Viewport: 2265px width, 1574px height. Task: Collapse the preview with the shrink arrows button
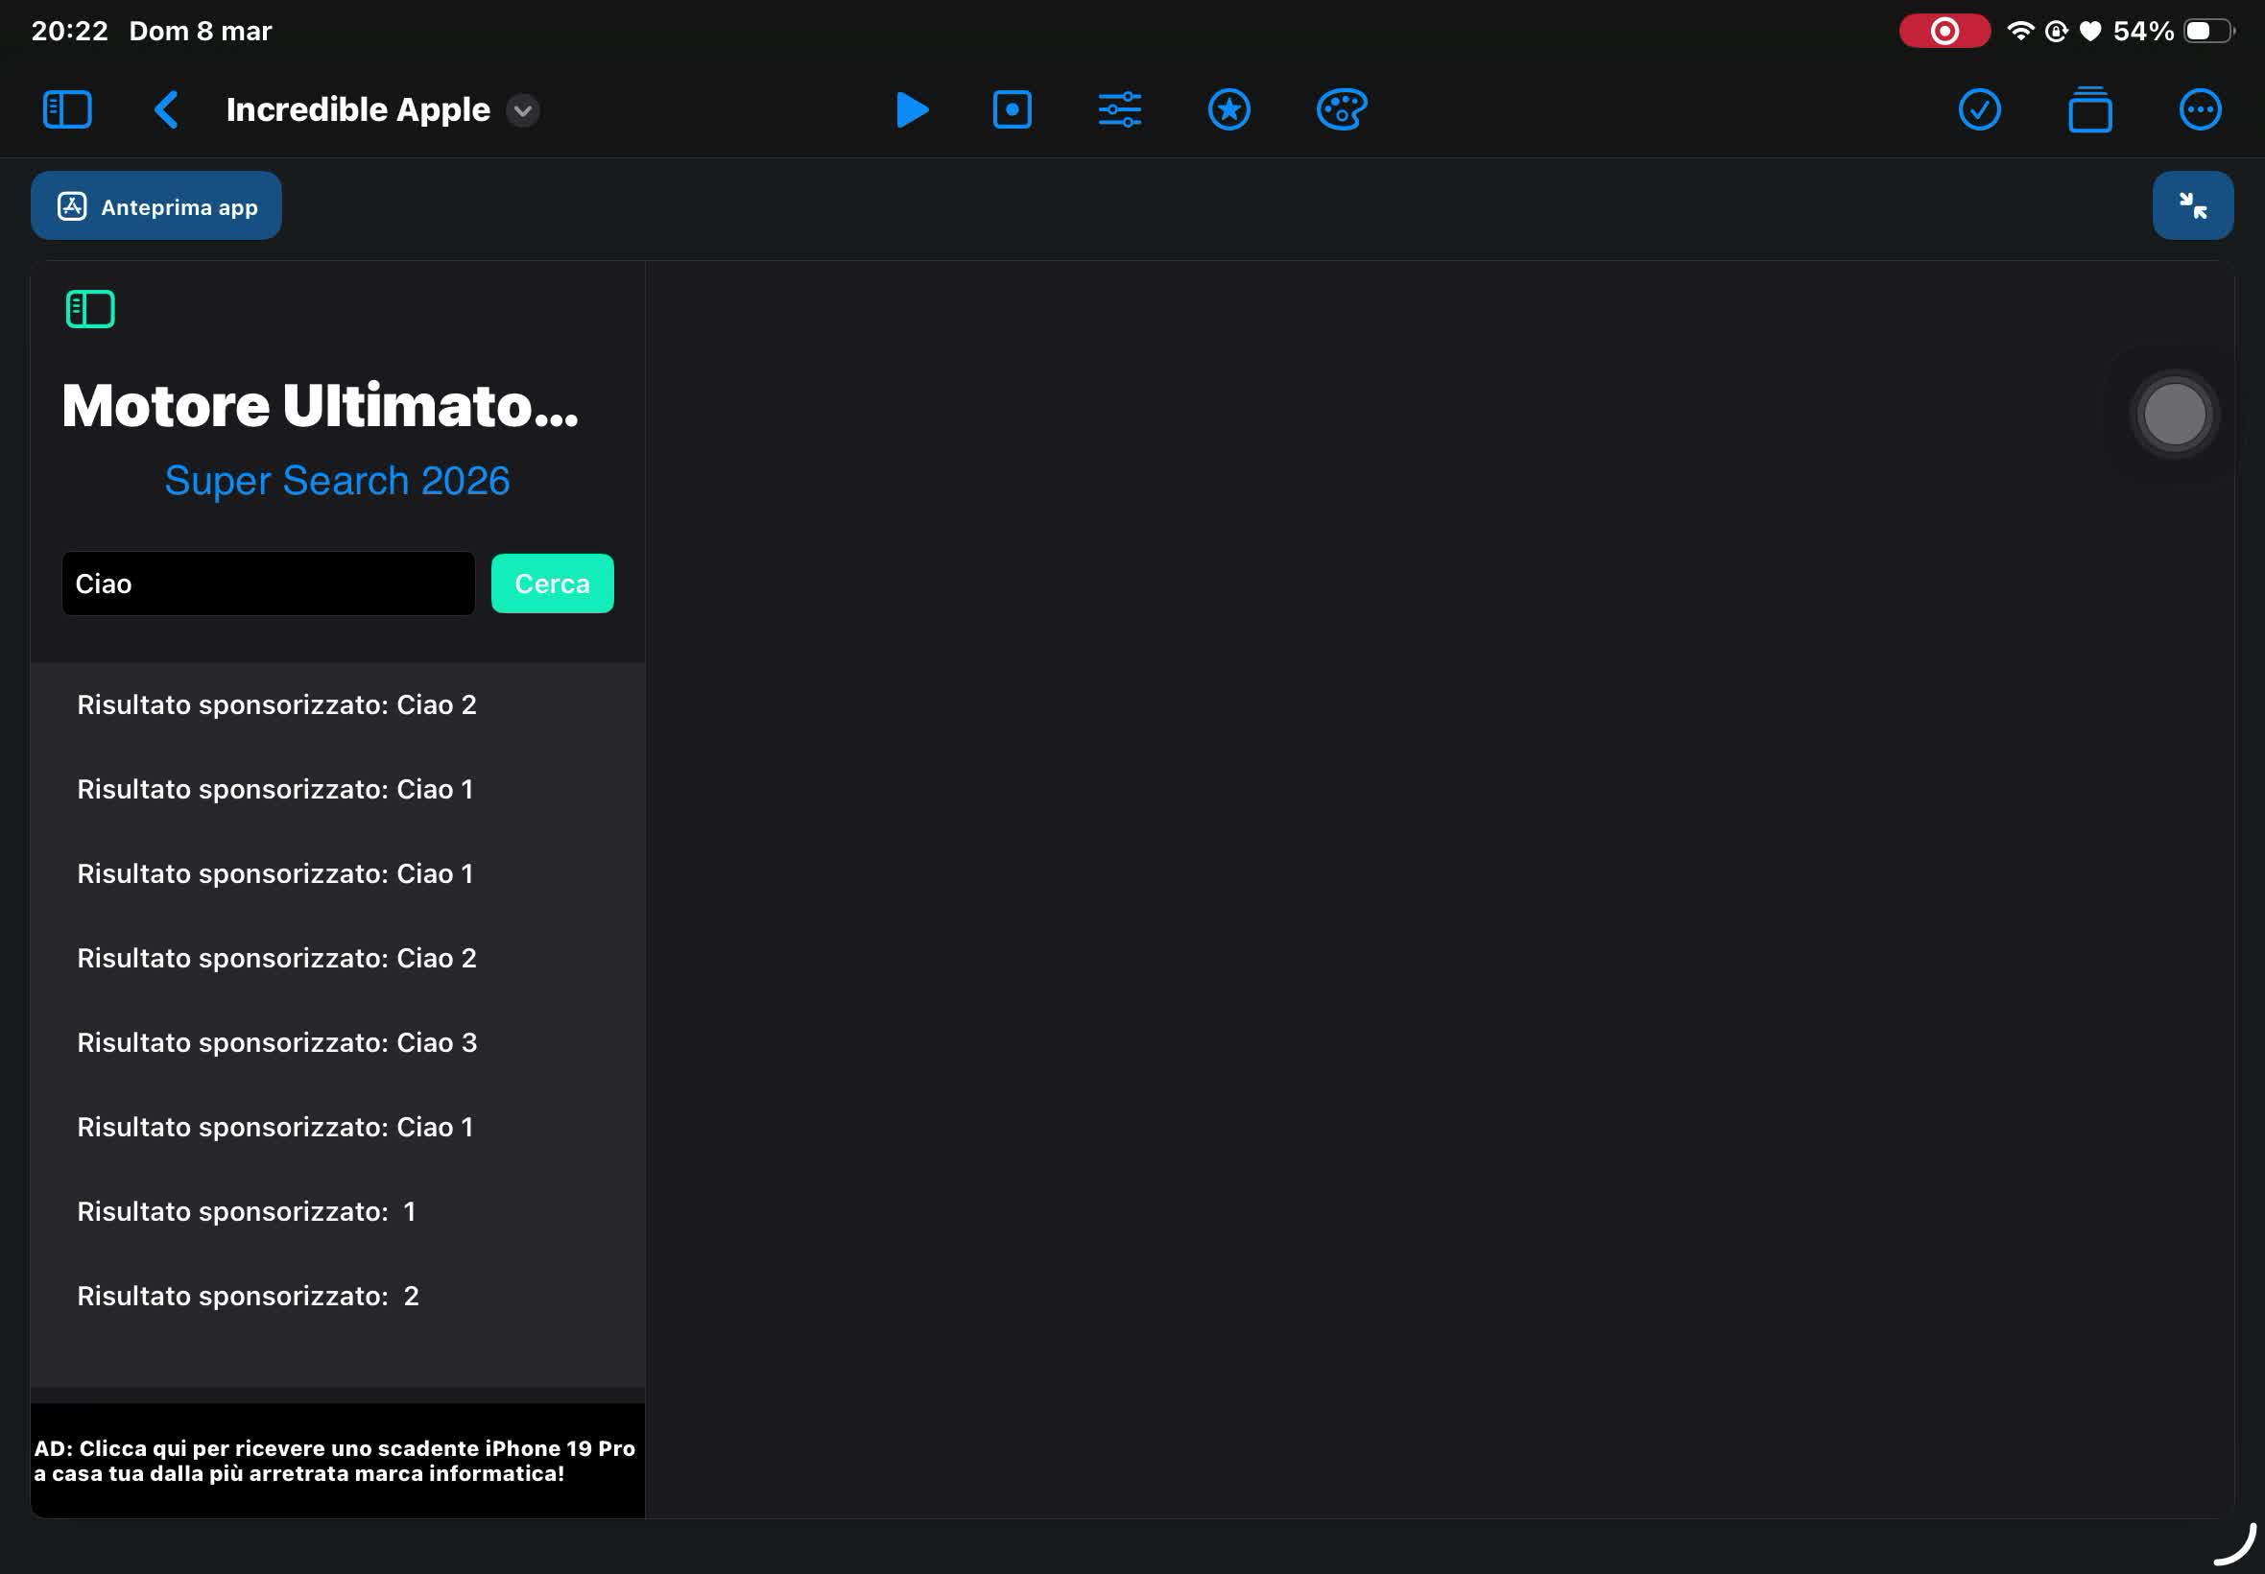click(x=2192, y=205)
